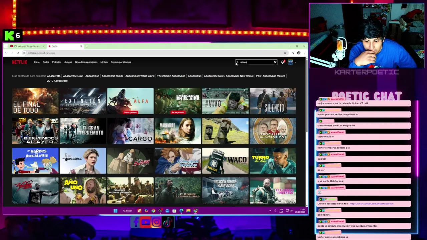The height and width of the screenshot is (240, 427).
Task: Open Bienvenidos al Ayer card
Action: point(35,131)
